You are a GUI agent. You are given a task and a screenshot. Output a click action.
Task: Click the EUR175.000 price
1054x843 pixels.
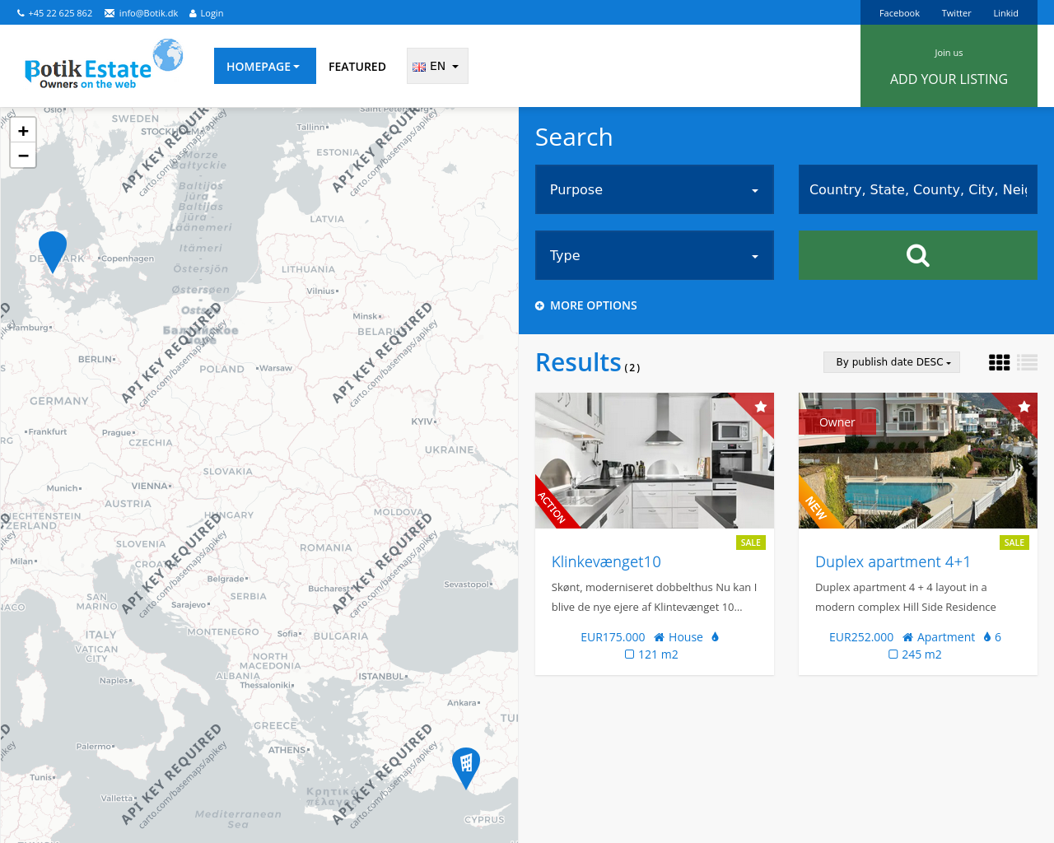(x=613, y=637)
